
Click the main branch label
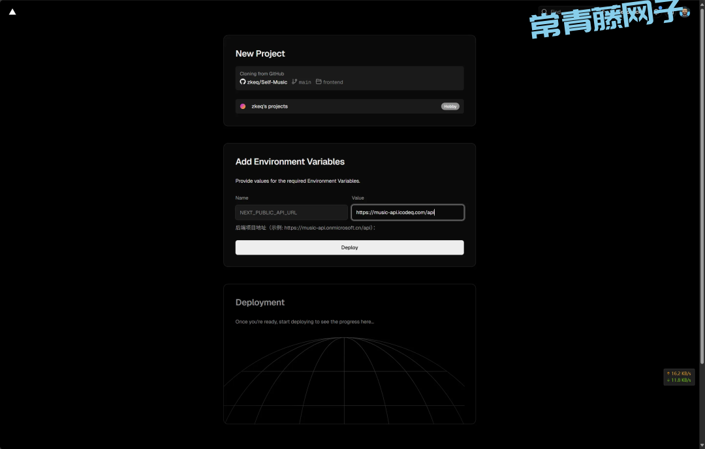pyautogui.click(x=305, y=82)
